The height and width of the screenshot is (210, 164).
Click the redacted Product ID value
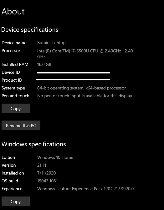pyautogui.click(x=73, y=79)
